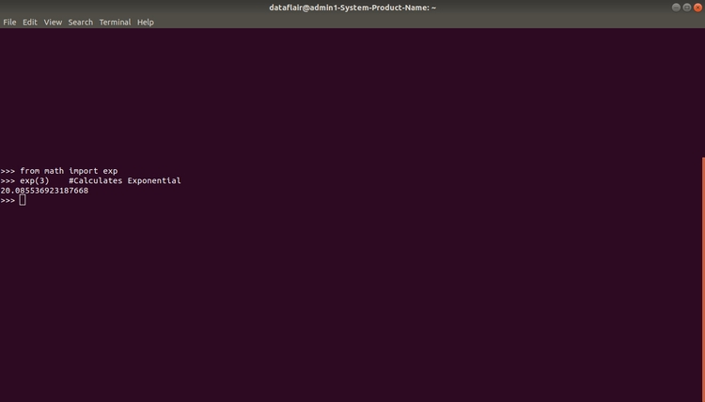Viewport: 705px width, 402px height.
Task: Close the terminal with the orange button
Action: click(x=697, y=8)
